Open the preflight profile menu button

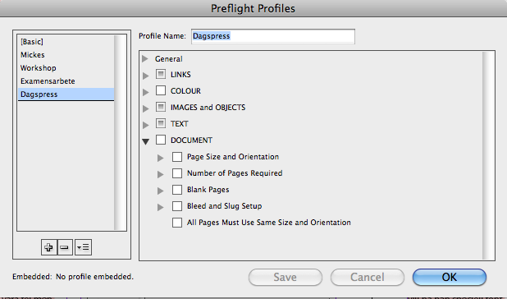coord(83,247)
